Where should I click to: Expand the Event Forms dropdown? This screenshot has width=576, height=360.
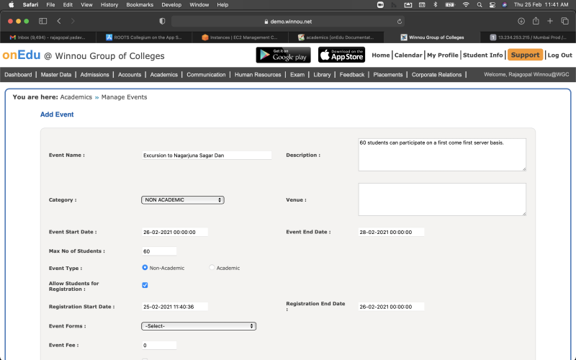coord(199,326)
